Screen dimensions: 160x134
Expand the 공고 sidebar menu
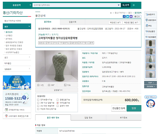click(x=17, y=57)
